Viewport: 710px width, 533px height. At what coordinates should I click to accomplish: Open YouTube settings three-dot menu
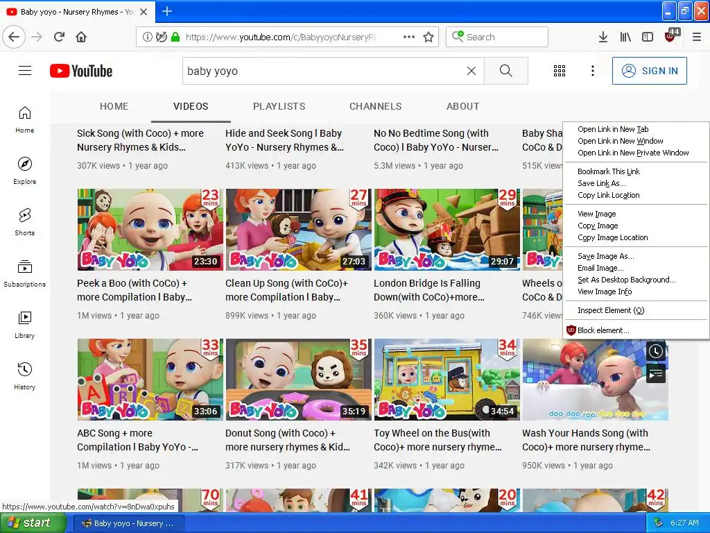click(593, 71)
